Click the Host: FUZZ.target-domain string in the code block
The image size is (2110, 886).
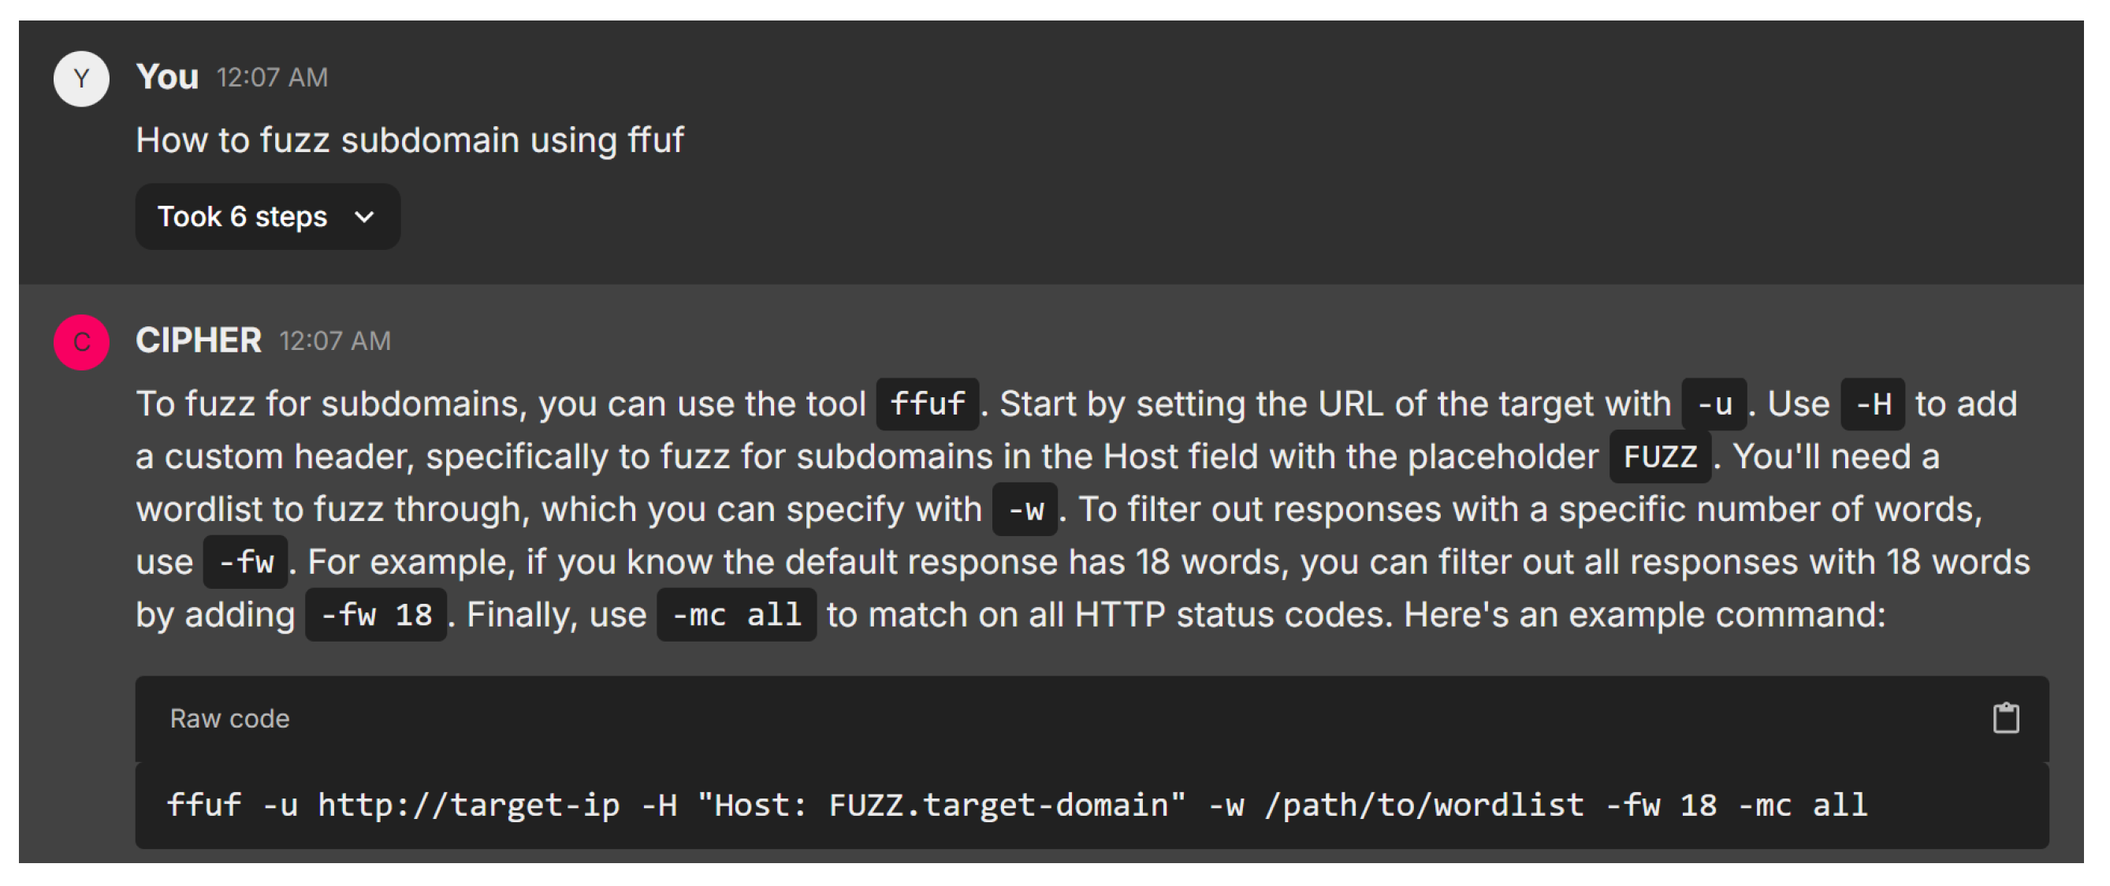[x=942, y=806]
